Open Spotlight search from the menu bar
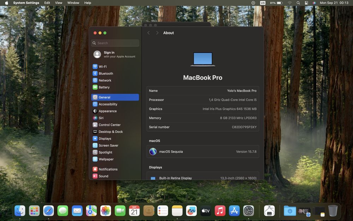This screenshot has height=221, width=353. pos(298,3)
